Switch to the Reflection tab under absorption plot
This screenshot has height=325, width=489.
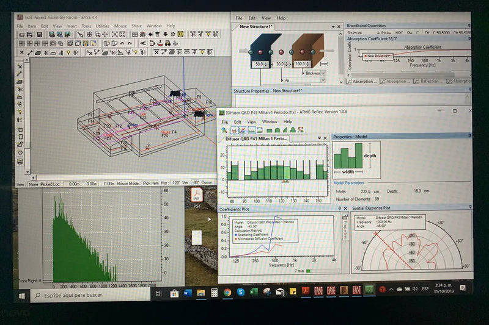428,81
